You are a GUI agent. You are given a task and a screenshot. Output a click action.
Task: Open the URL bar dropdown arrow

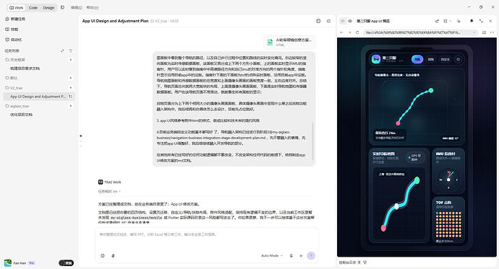coord(474,32)
